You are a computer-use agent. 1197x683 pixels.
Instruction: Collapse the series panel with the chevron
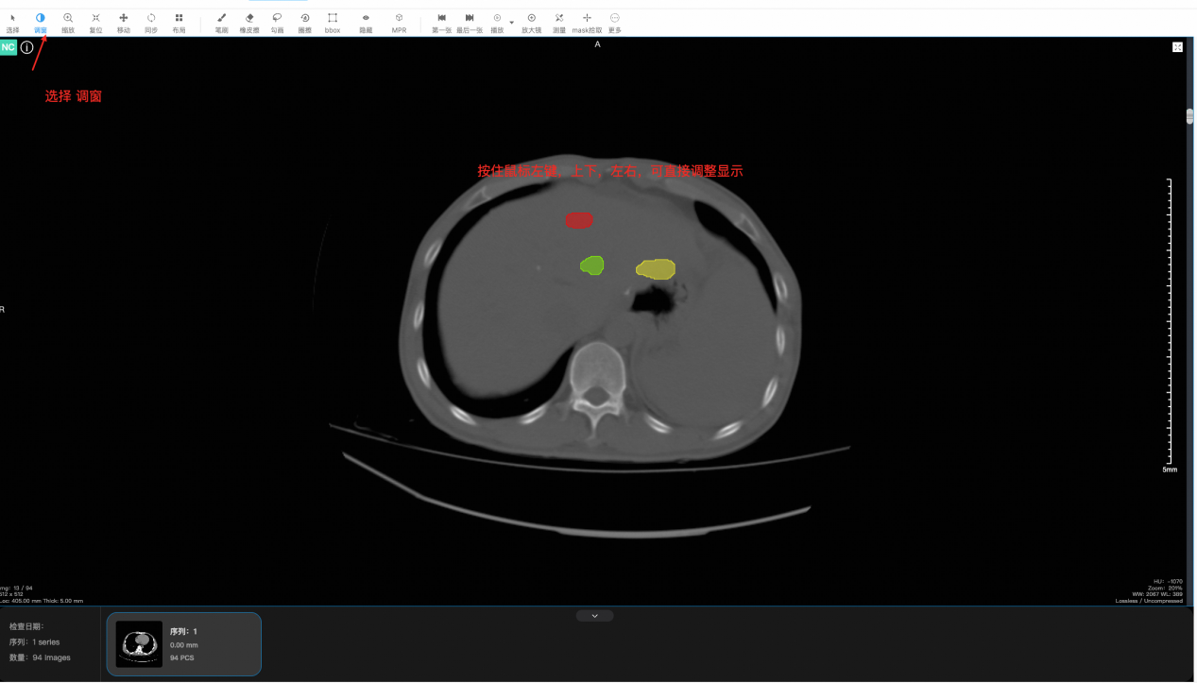(594, 616)
